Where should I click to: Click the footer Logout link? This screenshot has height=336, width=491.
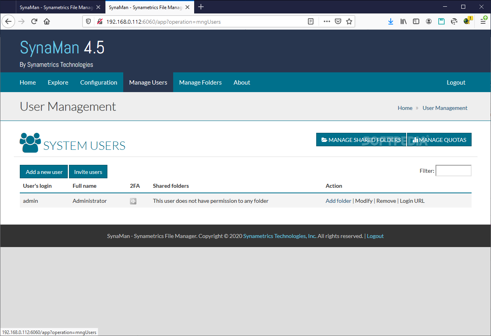click(x=375, y=236)
